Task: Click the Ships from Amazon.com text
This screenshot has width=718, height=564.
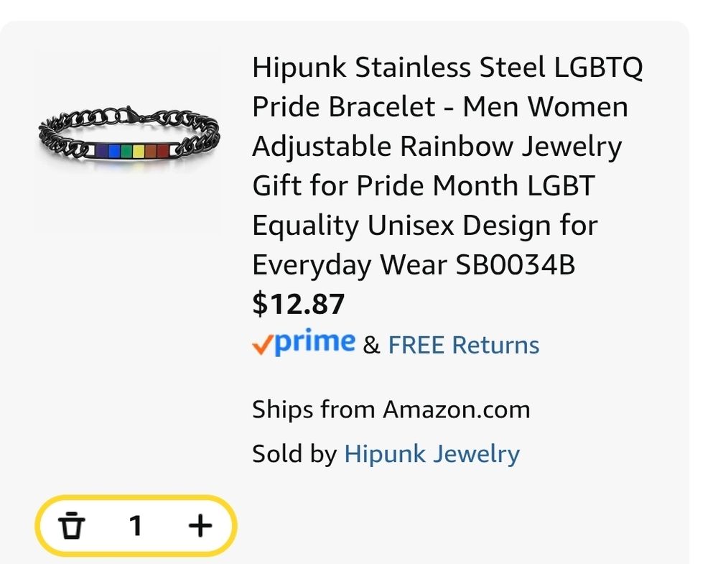Action: pyautogui.click(x=391, y=409)
